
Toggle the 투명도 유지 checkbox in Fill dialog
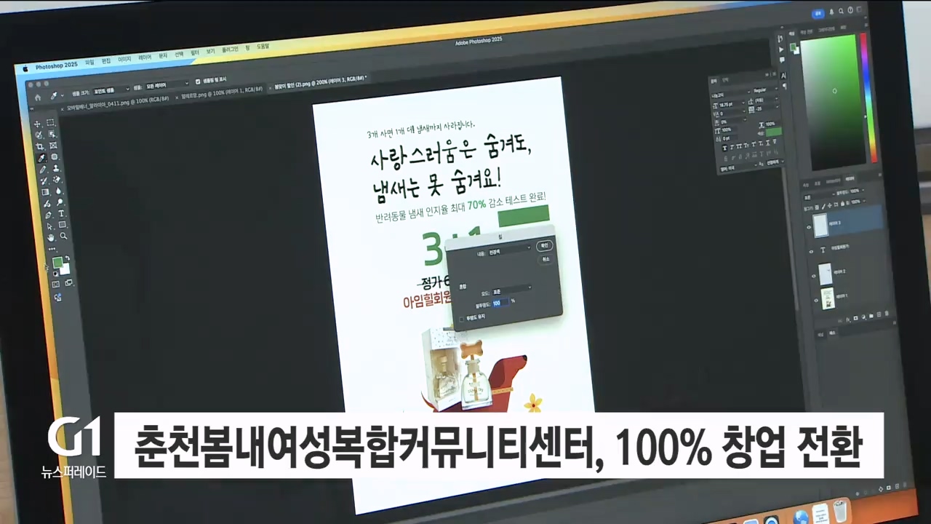tap(461, 318)
